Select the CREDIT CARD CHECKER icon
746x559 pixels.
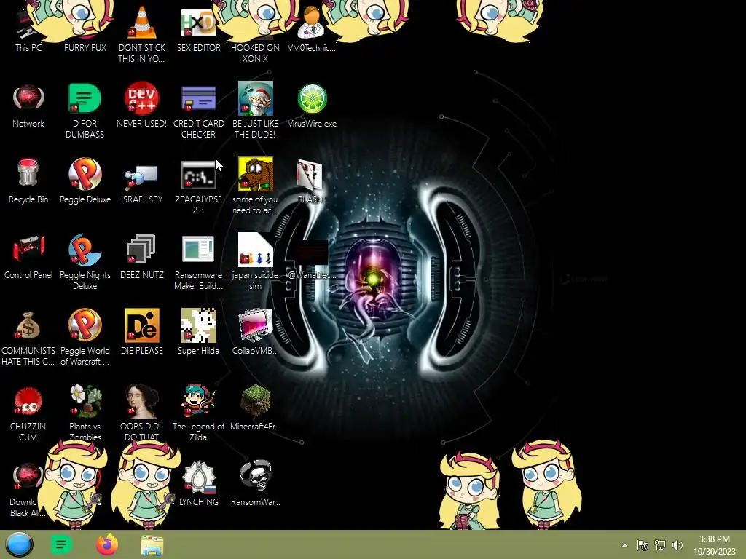tap(198, 111)
